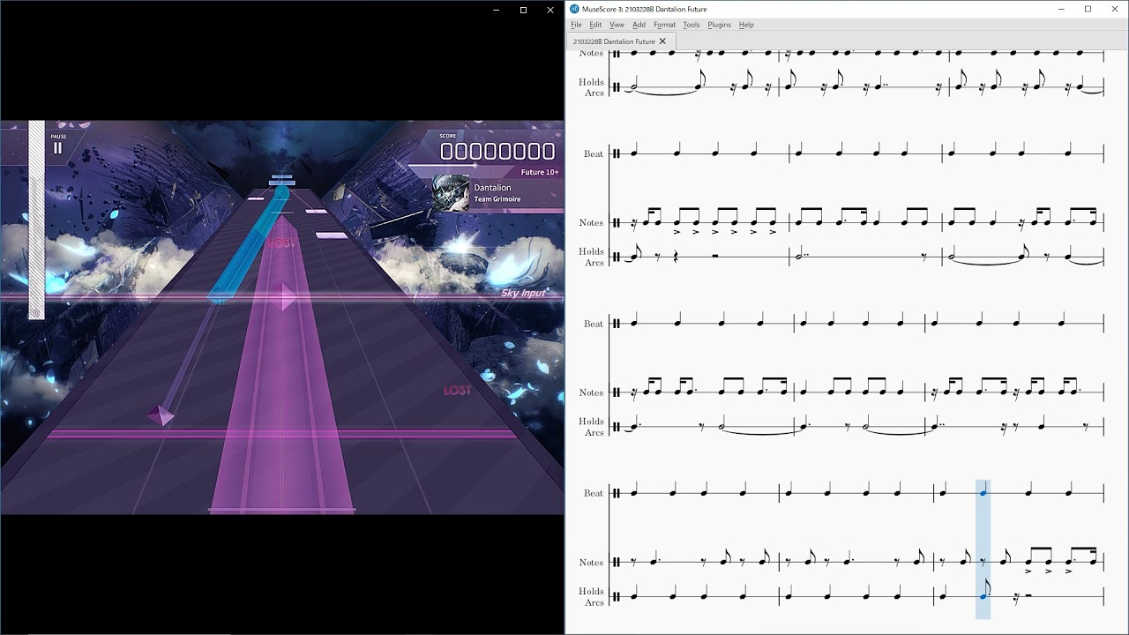Screen dimensions: 1129x635
Task: Click the MuseScore title "MuseScore 3: 2103228B Dantalion Future"
Action: 644,9
